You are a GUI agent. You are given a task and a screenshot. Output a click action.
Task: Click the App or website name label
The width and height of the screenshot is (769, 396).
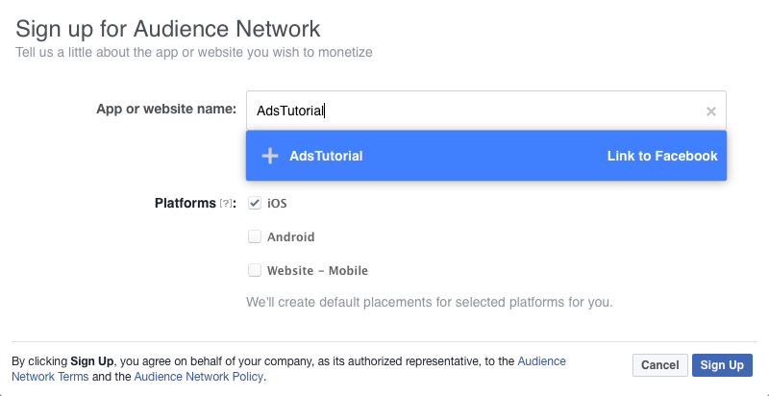(x=166, y=109)
